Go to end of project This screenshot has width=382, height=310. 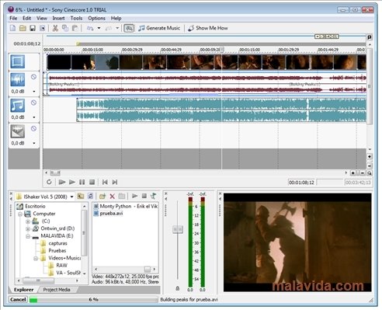(115, 182)
